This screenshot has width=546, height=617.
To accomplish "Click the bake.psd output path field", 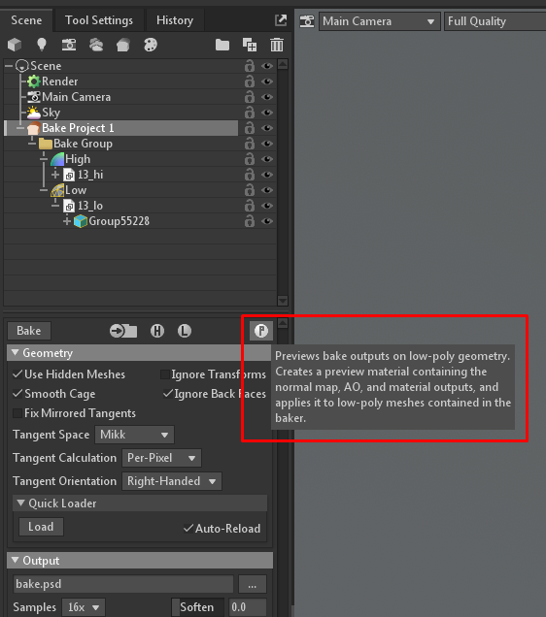I will 123,584.
